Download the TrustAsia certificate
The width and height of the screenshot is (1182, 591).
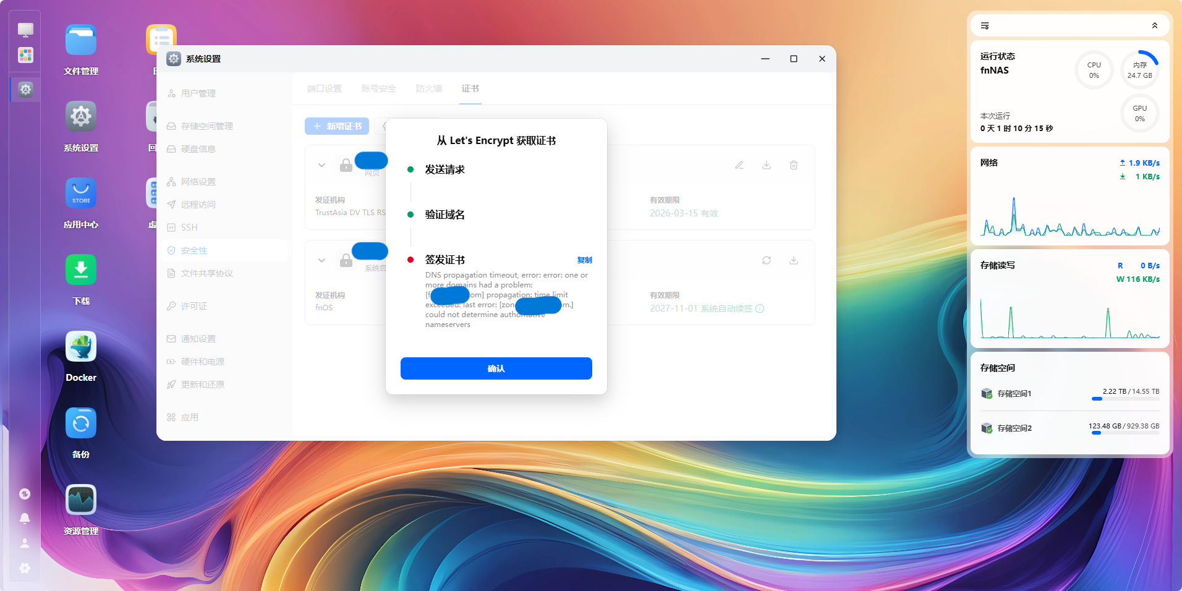click(x=767, y=165)
